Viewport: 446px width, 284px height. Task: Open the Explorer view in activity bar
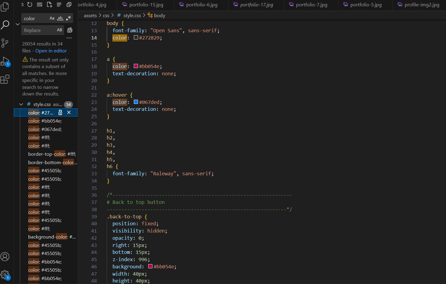tap(5, 7)
